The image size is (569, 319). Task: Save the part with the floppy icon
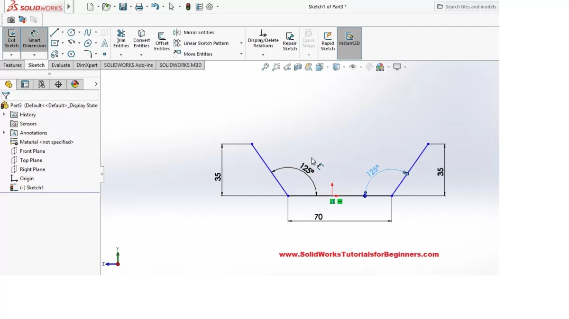click(123, 7)
